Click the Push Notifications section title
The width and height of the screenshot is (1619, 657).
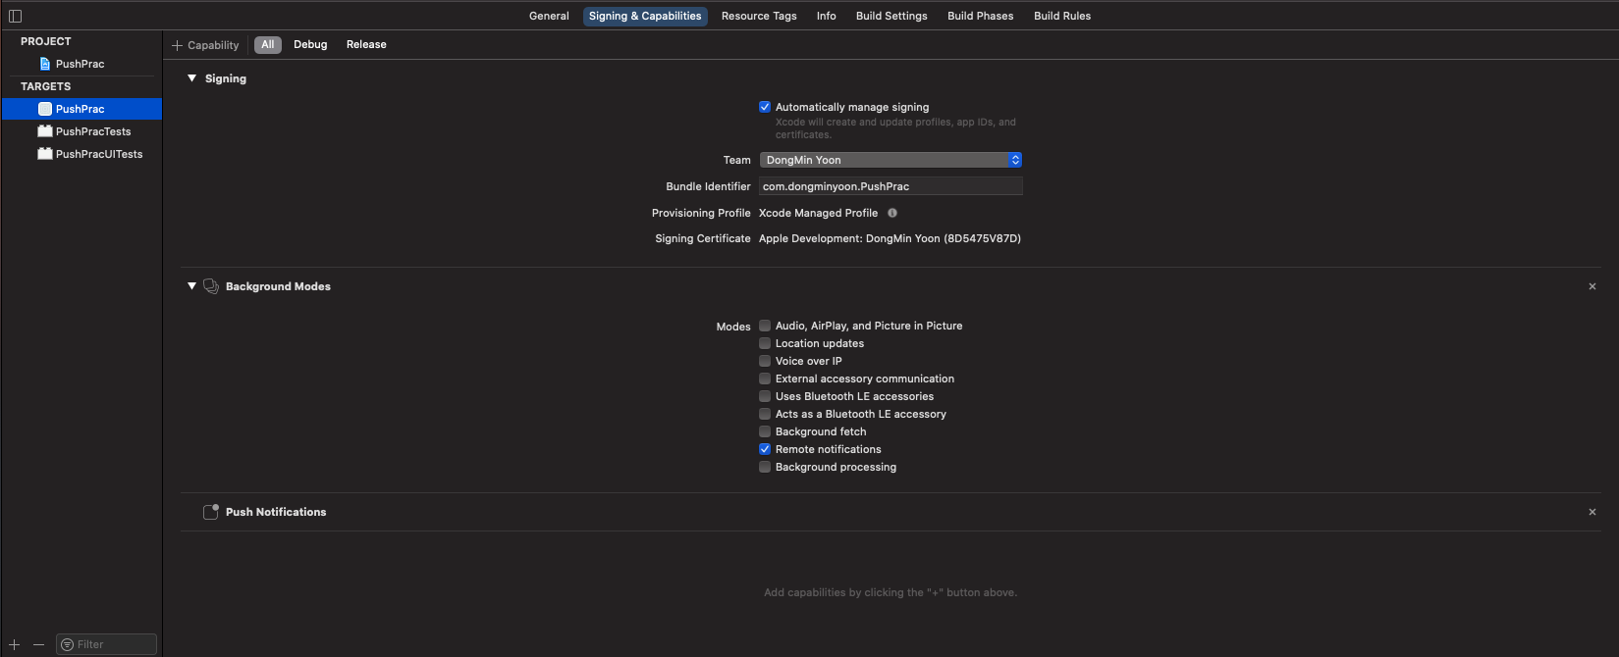(276, 512)
